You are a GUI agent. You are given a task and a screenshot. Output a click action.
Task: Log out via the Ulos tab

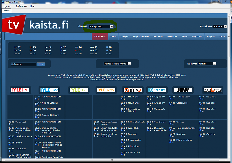pyautogui.click(x=222, y=36)
